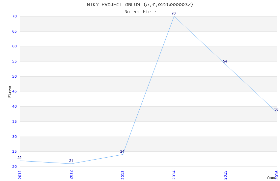Click the y-axis value 65

tap(14, 31)
